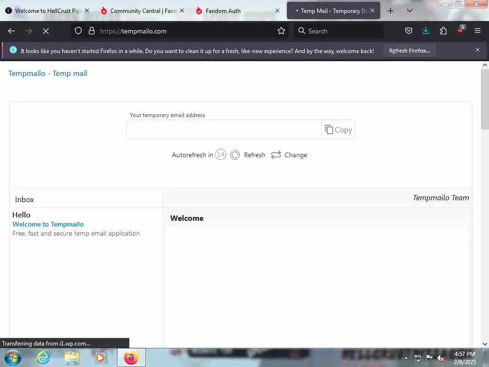Refresh the inbox via Refresh label

click(255, 155)
